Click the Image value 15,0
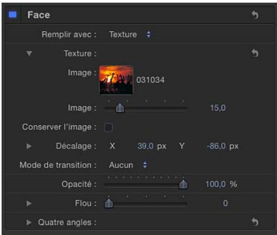The width and height of the screenshot is (277, 235). tap(218, 108)
